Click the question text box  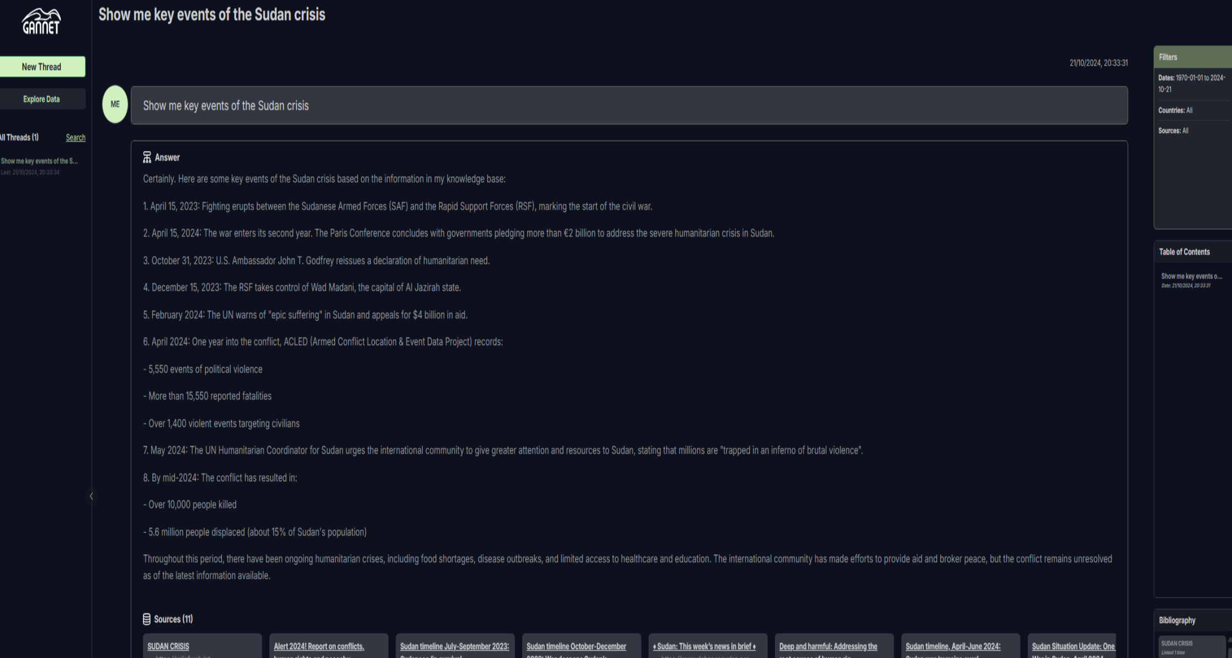pos(629,105)
